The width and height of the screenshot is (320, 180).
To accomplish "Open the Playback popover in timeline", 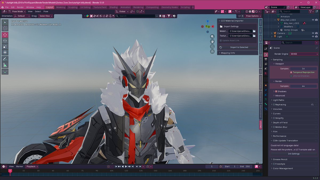I will [x=32, y=166].
